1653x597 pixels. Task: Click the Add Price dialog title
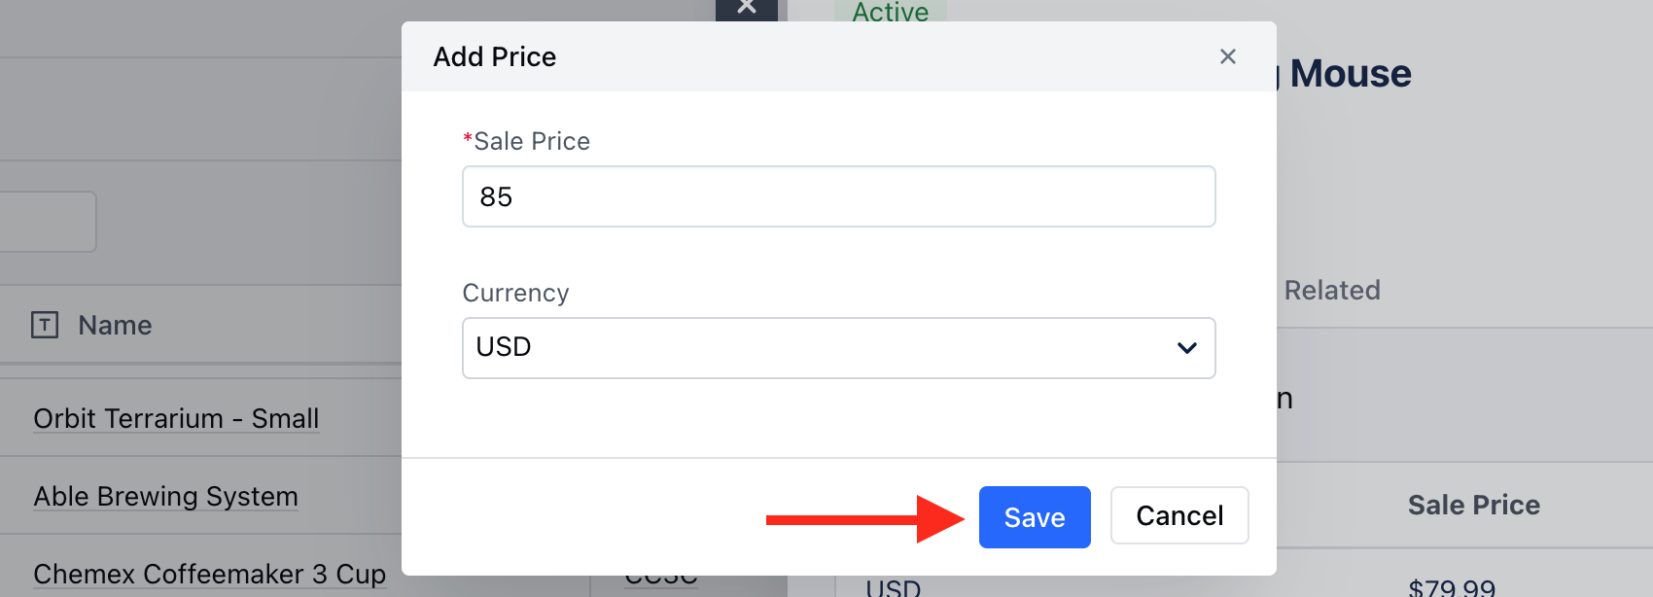pyautogui.click(x=495, y=56)
